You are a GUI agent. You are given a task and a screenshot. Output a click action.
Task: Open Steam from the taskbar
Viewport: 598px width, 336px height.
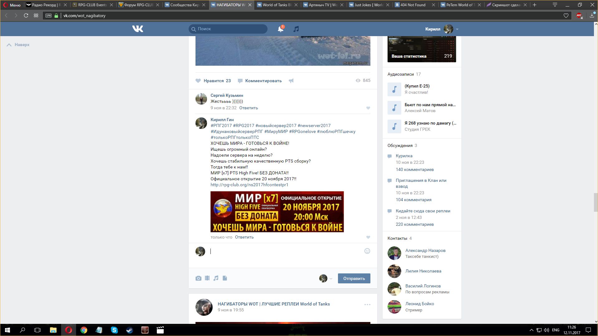tap(129, 330)
